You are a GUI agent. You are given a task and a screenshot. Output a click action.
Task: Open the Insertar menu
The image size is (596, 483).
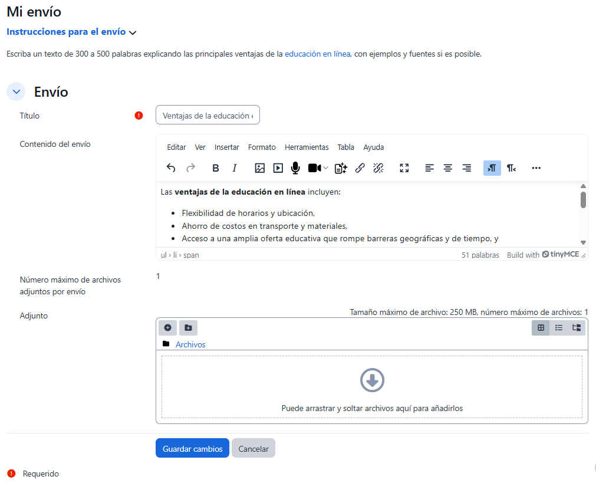[x=226, y=147]
